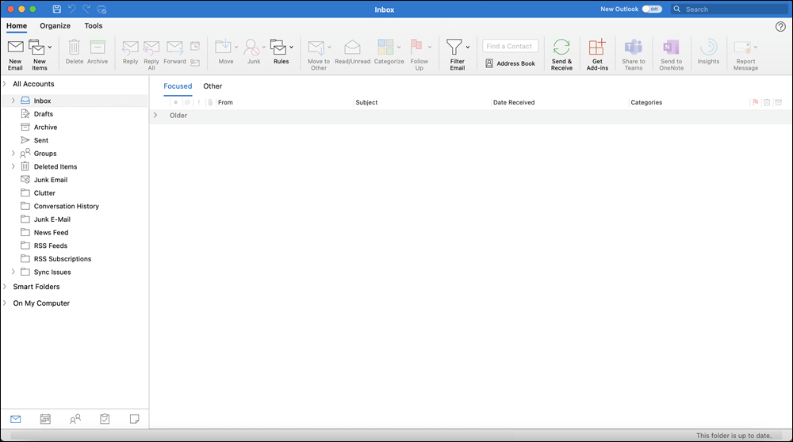Open the Filter Email dropdown

click(468, 48)
